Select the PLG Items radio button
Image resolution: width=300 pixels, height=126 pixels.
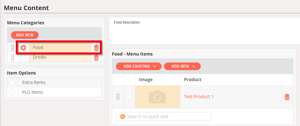tap(12, 92)
